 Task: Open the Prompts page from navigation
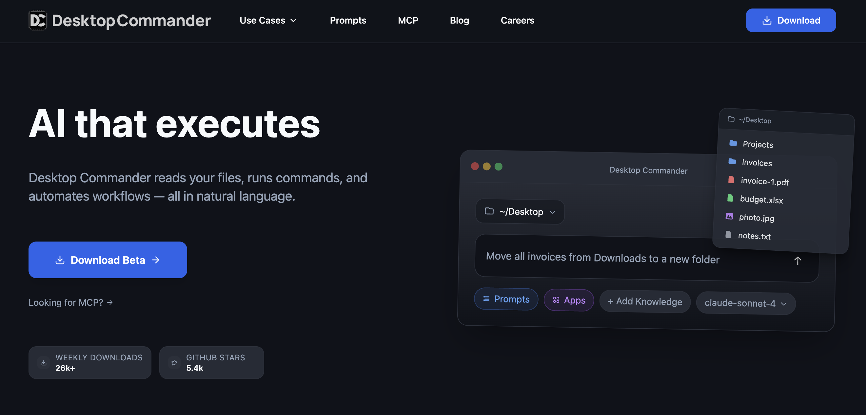(x=347, y=21)
